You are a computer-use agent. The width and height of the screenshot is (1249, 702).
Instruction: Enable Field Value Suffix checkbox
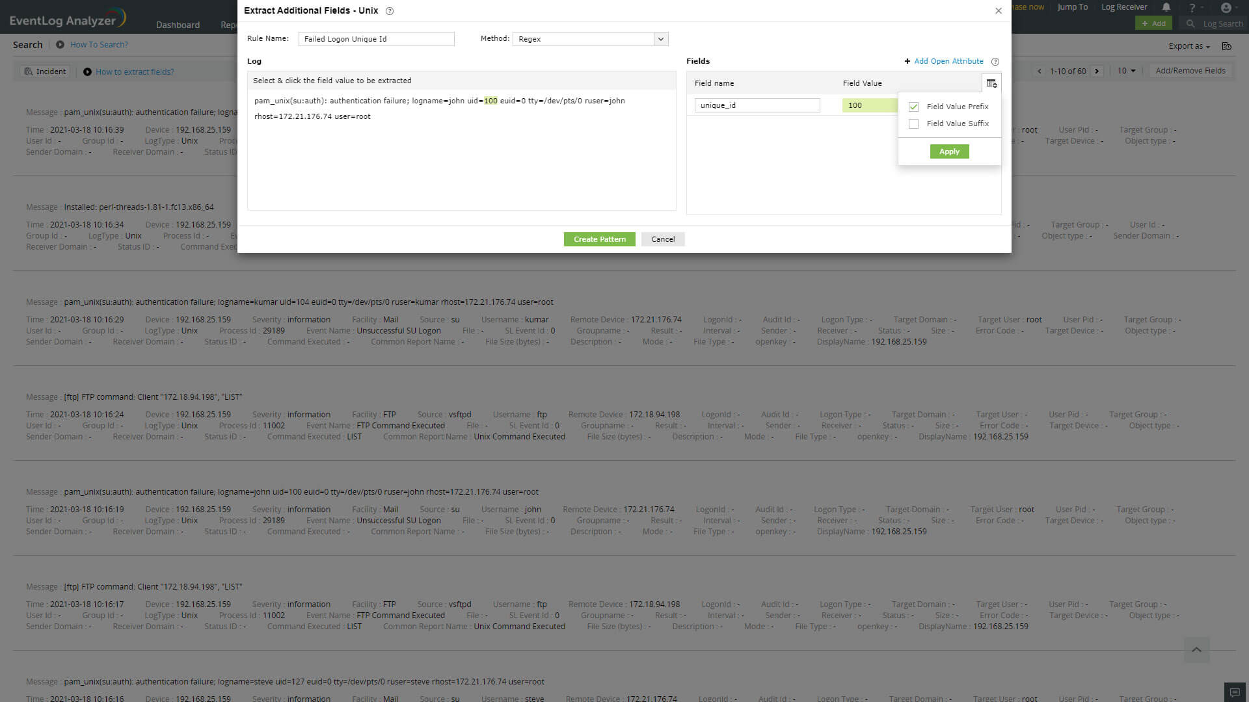pyautogui.click(x=914, y=123)
